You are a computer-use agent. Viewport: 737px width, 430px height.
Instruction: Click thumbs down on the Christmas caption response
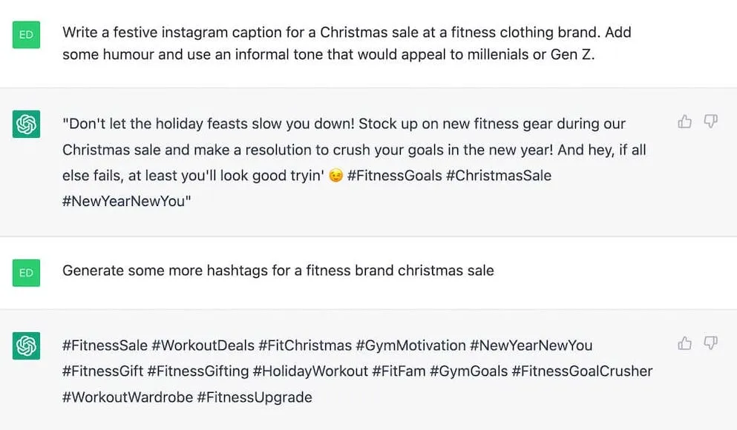coord(710,122)
